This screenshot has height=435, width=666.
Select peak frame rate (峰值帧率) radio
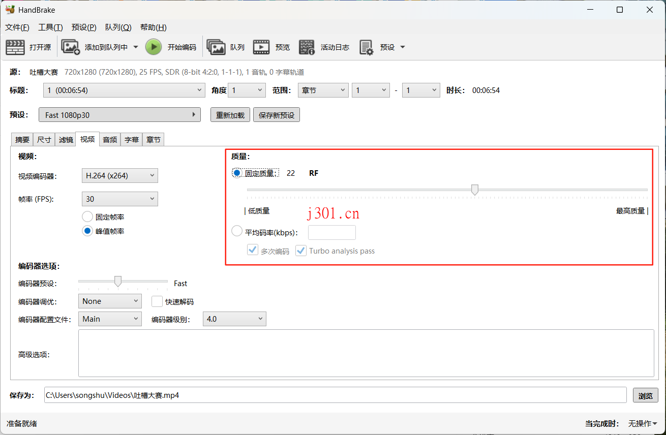tap(87, 231)
